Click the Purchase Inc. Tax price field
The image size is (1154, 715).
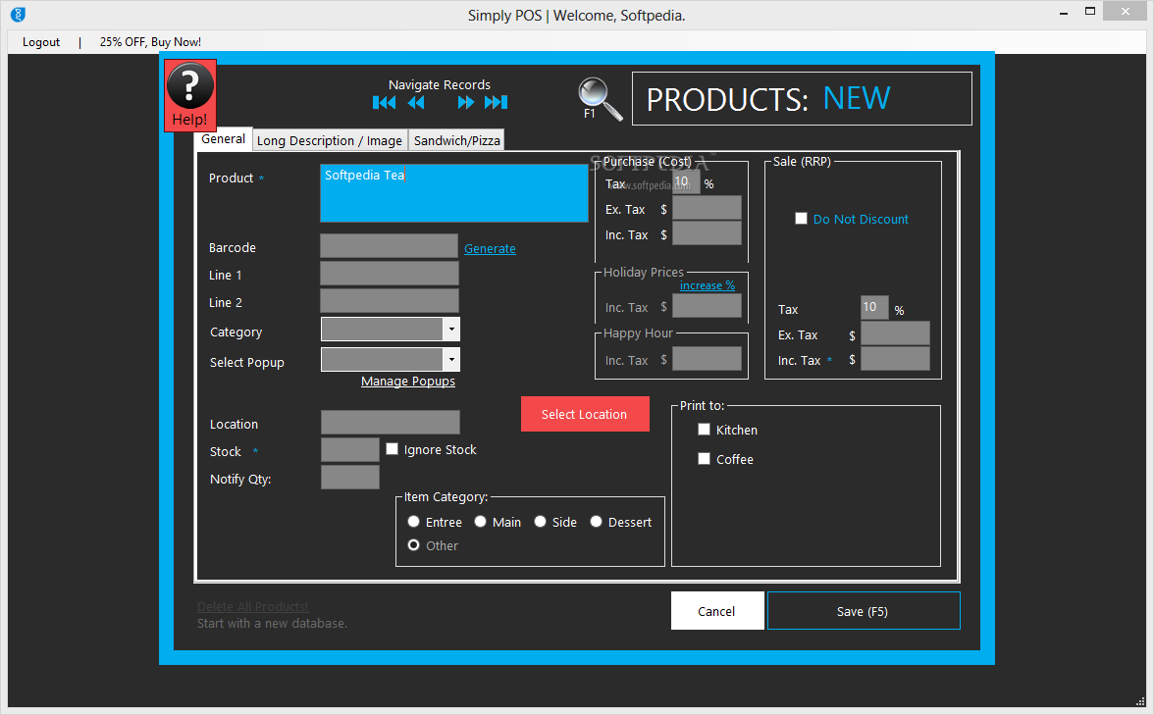(x=707, y=233)
